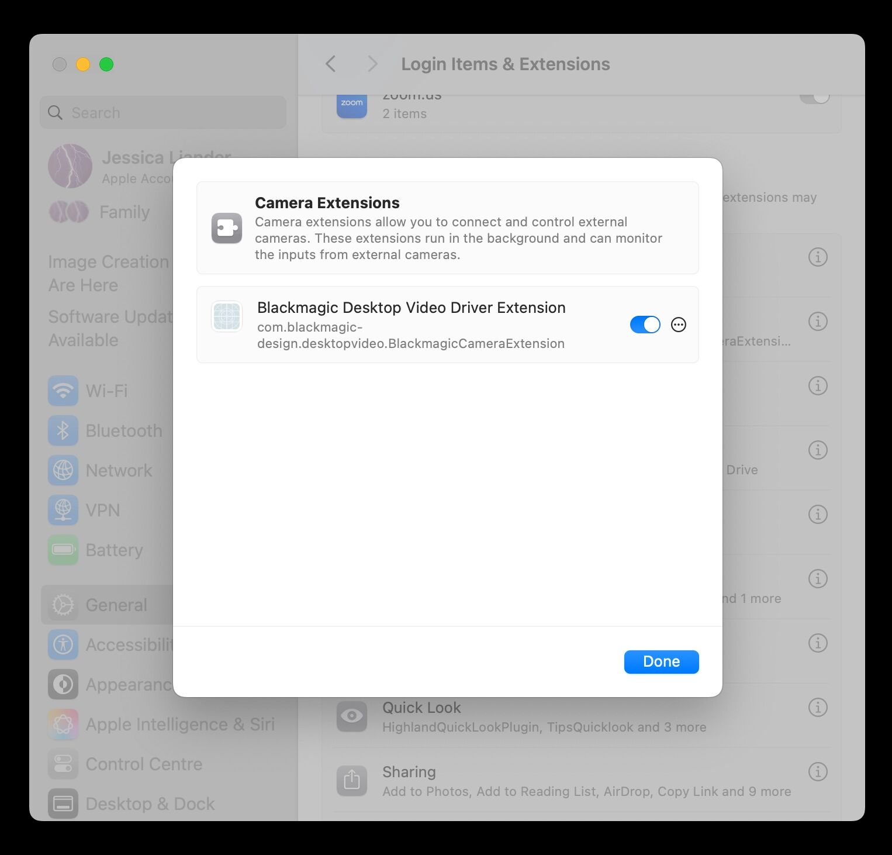Click "HighlandQuickLookPlugin, TipsQuicklook and 3 more" text
The height and width of the screenshot is (855, 892).
click(x=544, y=727)
